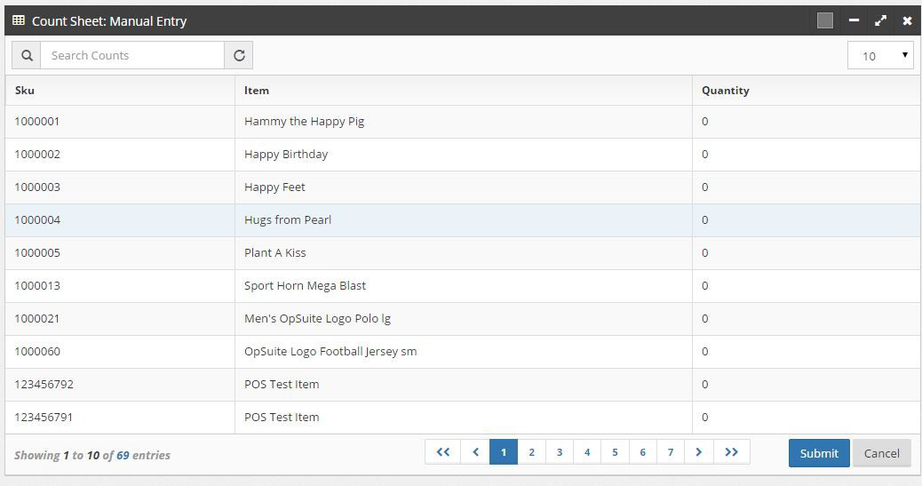
Task: Sort by the Quantity column header
Action: (x=725, y=90)
